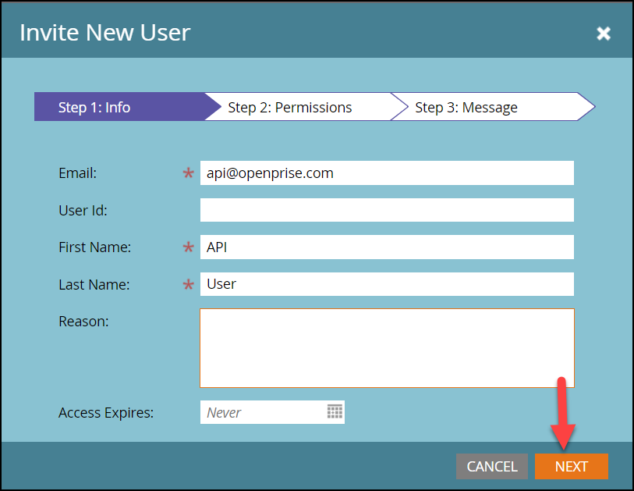Click the Access Expires label
Screen dimensions: 634x491
[x=106, y=413]
